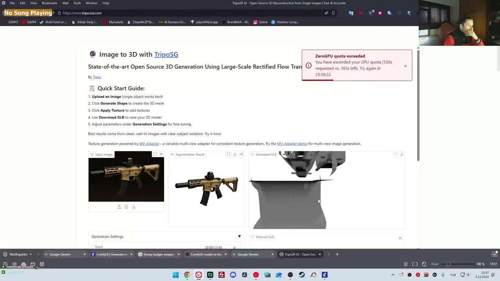
Task: Open the Gebze Instagram bookmark
Action: coord(261,22)
